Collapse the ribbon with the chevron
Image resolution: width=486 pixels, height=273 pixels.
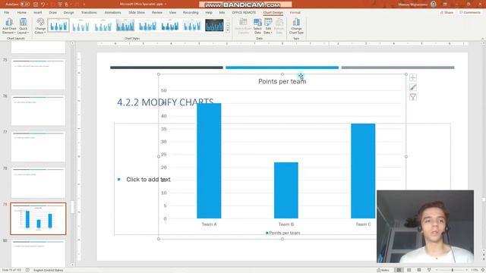pos(482,39)
